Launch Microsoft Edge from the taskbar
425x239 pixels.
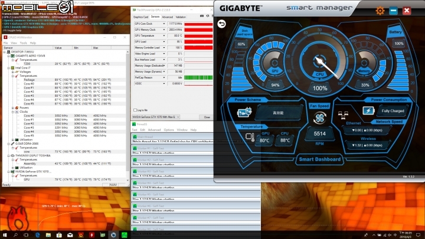click(37, 235)
